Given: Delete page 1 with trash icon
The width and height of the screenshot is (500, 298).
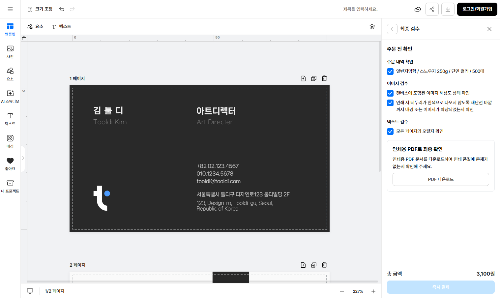Looking at the screenshot, I should [x=324, y=78].
